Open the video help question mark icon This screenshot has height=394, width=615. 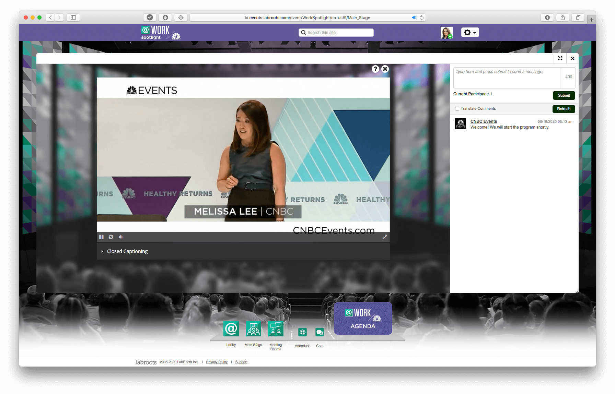pos(375,69)
